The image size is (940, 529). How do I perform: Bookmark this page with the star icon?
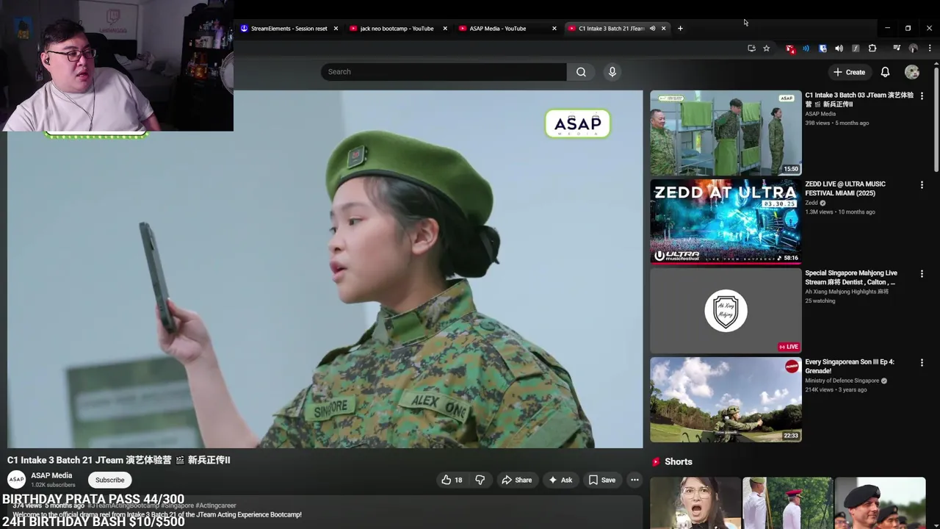click(767, 48)
